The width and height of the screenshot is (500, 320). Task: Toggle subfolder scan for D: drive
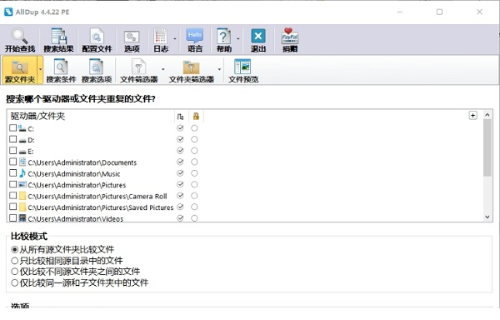pyautogui.click(x=180, y=139)
